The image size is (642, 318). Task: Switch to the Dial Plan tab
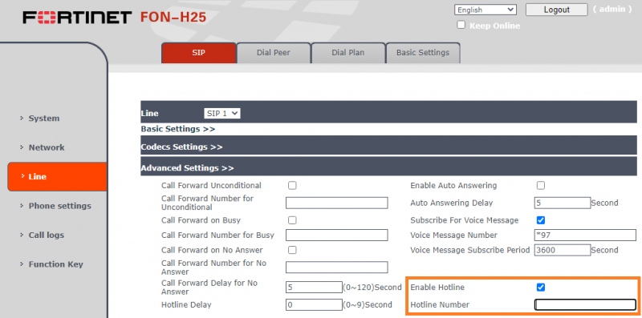click(x=348, y=53)
